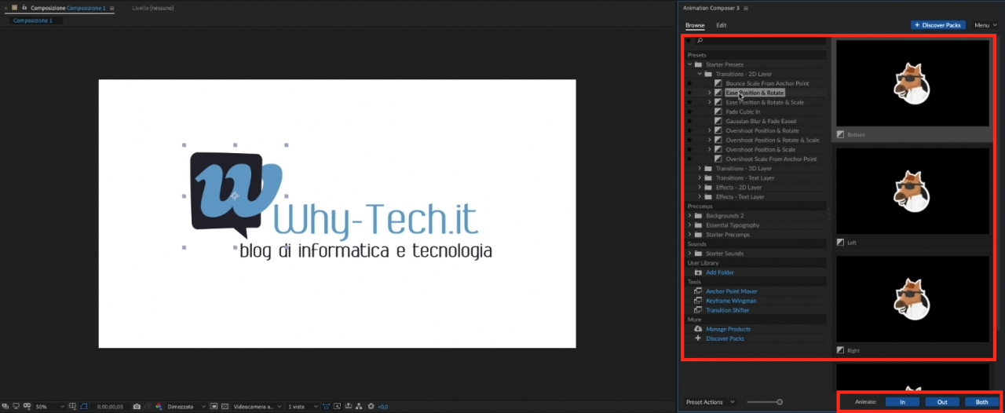
Task: Click the Discover Packs button
Action: pyautogui.click(x=938, y=25)
